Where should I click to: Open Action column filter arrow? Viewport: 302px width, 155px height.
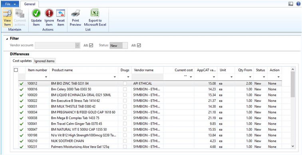tap(278, 77)
